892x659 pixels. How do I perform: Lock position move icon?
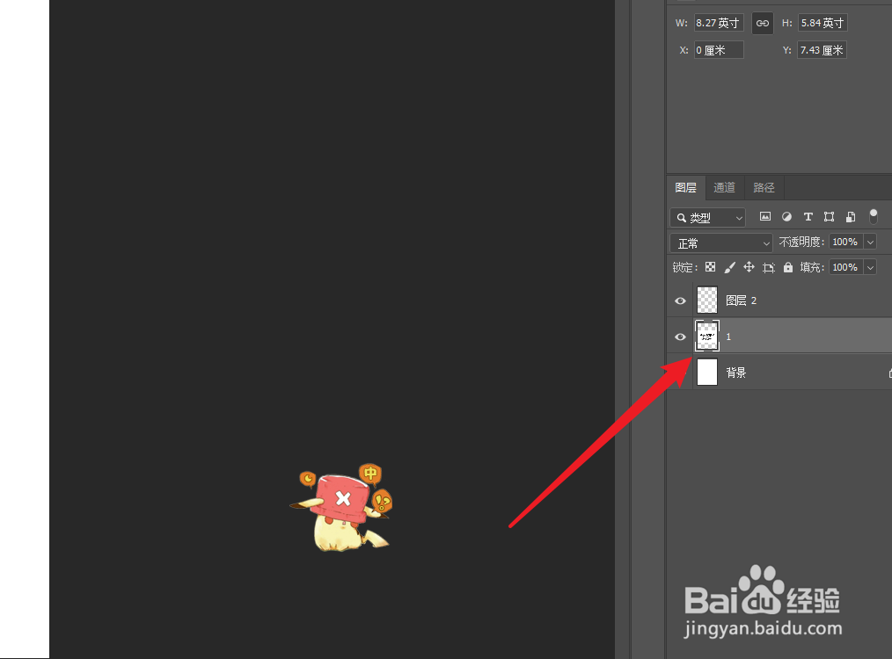coord(749,267)
